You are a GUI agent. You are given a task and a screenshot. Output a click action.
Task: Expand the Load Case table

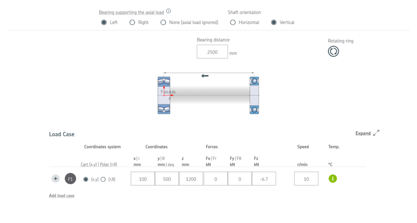(x=363, y=133)
